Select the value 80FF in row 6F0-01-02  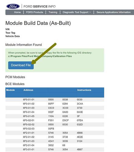coord(51,104)
